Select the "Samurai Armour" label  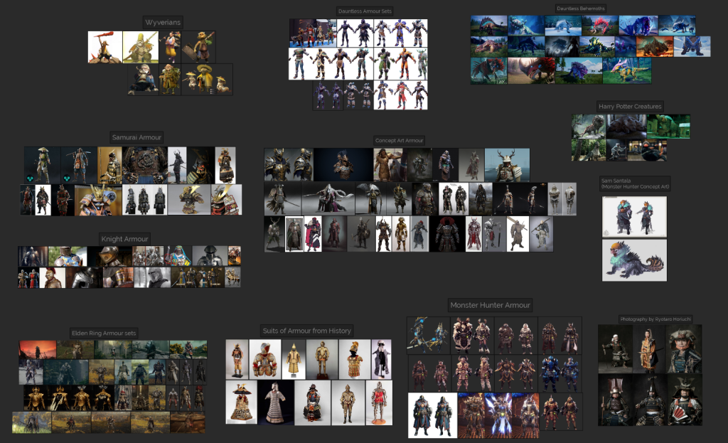(136, 137)
